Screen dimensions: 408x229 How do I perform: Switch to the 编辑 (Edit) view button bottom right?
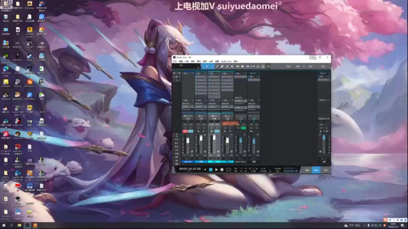tap(308, 170)
